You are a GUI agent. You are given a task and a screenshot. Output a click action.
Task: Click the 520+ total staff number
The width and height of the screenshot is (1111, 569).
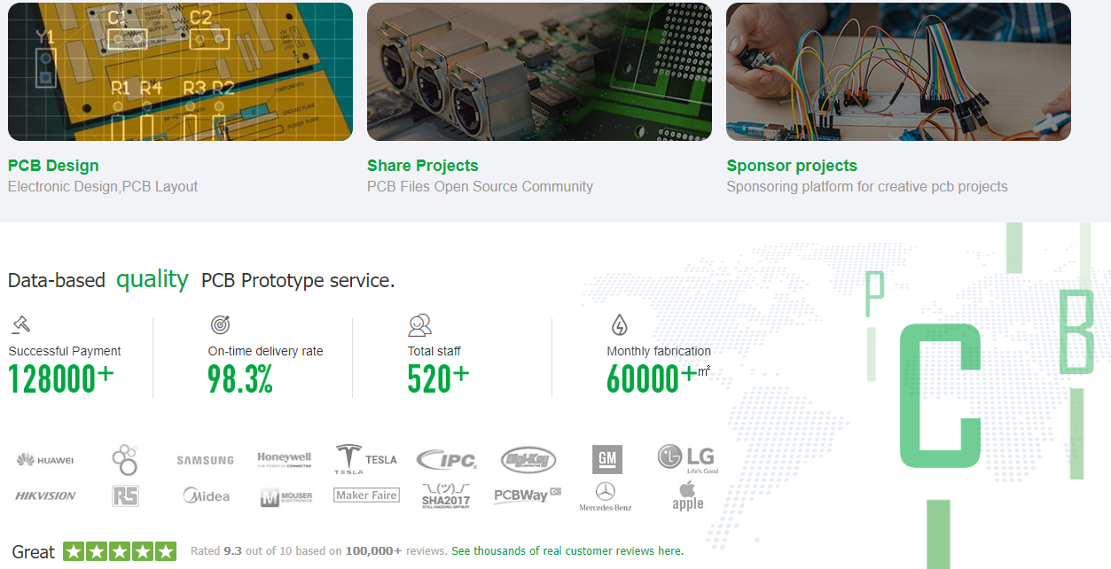point(438,378)
